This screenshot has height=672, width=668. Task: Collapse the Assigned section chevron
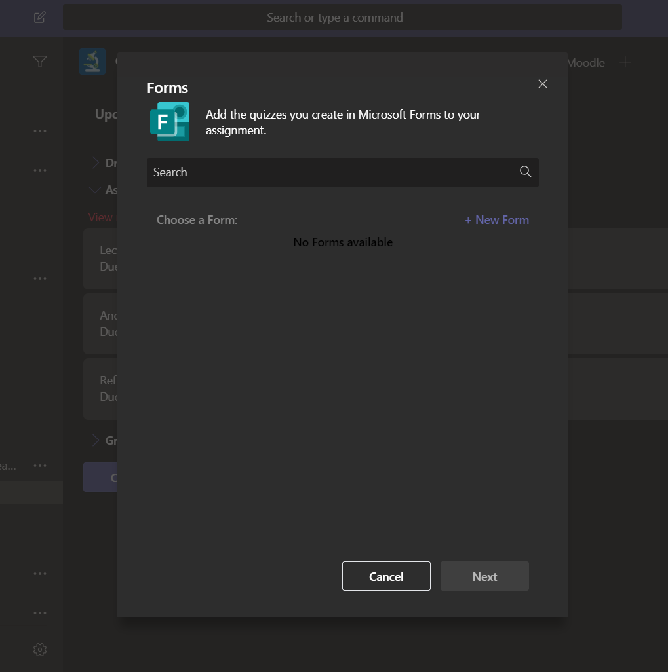[x=95, y=189]
